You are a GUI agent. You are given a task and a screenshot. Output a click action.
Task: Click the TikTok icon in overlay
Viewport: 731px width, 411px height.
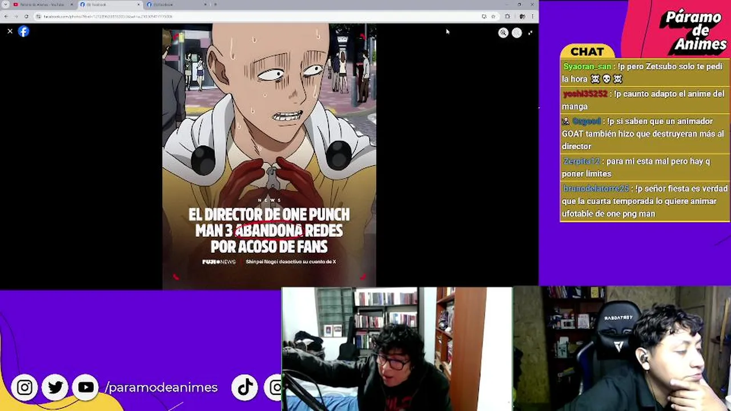(x=245, y=388)
